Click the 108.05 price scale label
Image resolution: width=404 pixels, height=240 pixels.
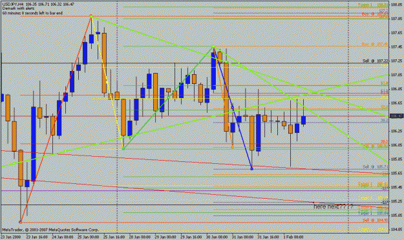click(396, 5)
